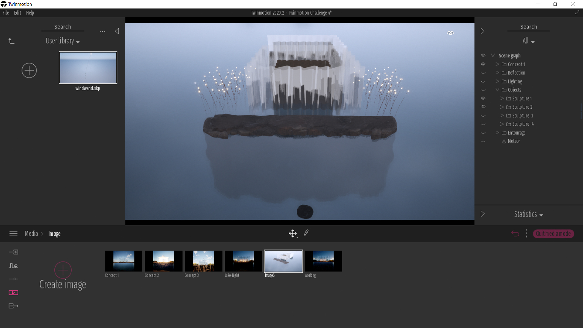The width and height of the screenshot is (583, 328).
Task: Click Create image plus button
Action: (x=63, y=270)
